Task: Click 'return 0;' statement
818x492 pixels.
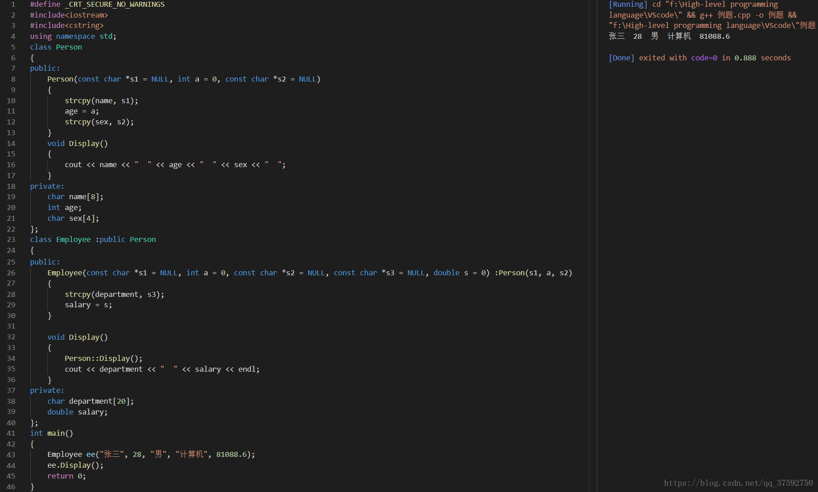Action: click(x=67, y=476)
